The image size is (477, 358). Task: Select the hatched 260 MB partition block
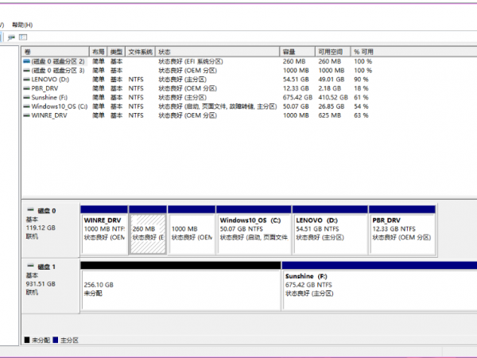(x=147, y=233)
